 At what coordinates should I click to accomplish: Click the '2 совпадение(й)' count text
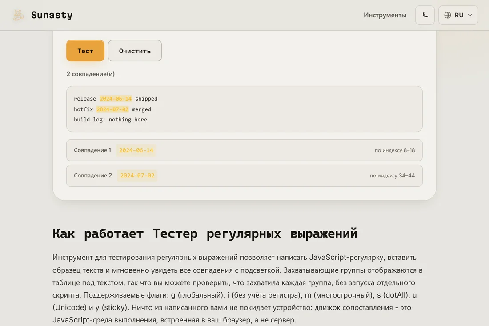[x=90, y=74]
